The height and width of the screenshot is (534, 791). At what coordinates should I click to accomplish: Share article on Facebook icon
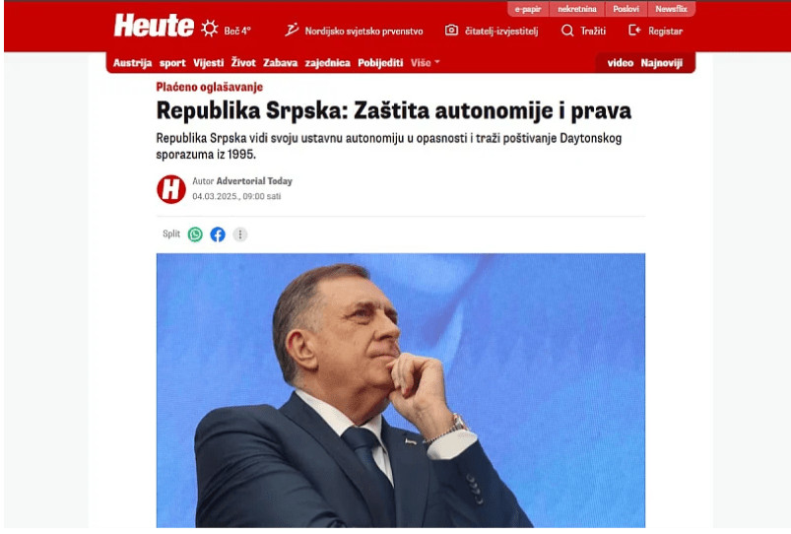click(218, 234)
